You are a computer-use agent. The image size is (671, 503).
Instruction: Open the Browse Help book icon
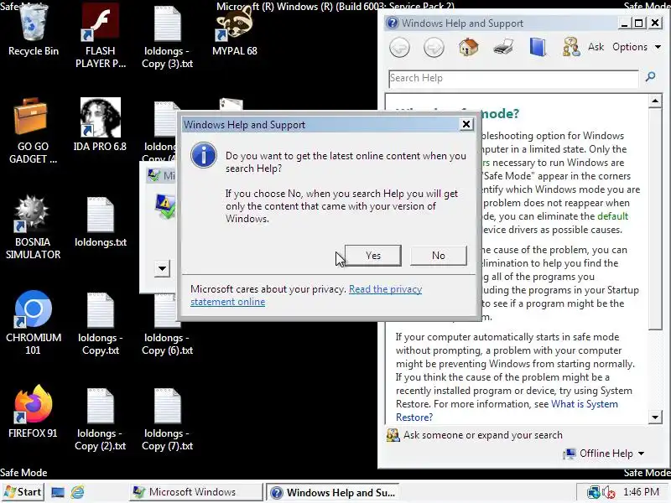[538, 47]
